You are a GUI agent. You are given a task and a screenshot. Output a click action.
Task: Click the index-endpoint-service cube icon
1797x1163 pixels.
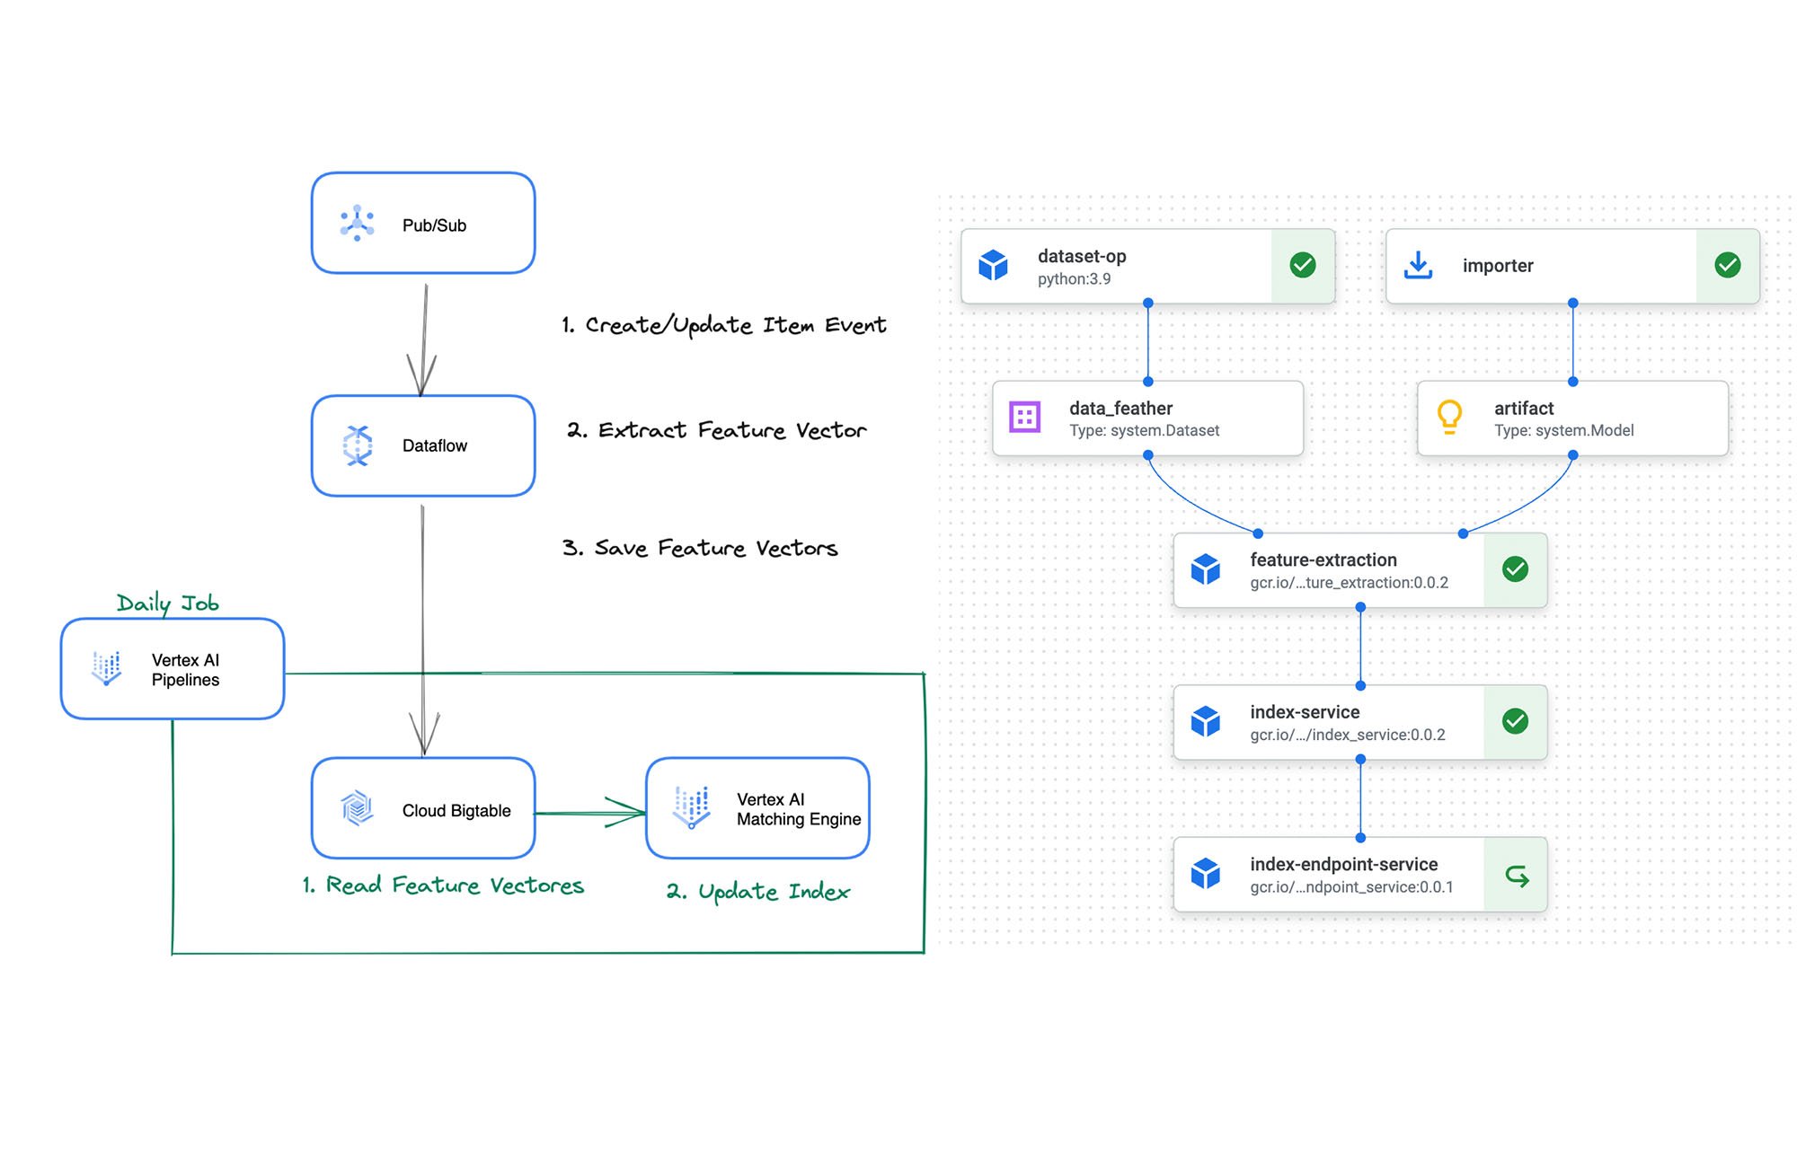tap(1205, 874)
